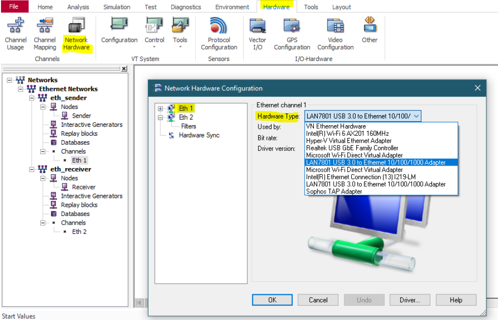Screen dimensions: 498x320
Task: Select the highlighted LAN7801 USB 3.0 adapter option
Action: pos(381,163)
